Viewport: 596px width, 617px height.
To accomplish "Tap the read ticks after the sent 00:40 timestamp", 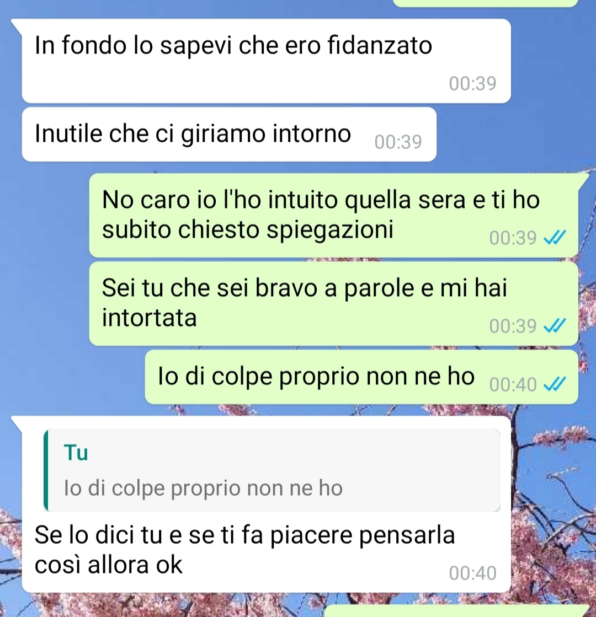I will tap(555, 384).
